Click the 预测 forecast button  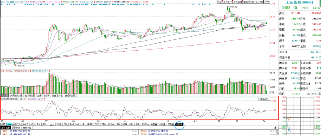261,2
